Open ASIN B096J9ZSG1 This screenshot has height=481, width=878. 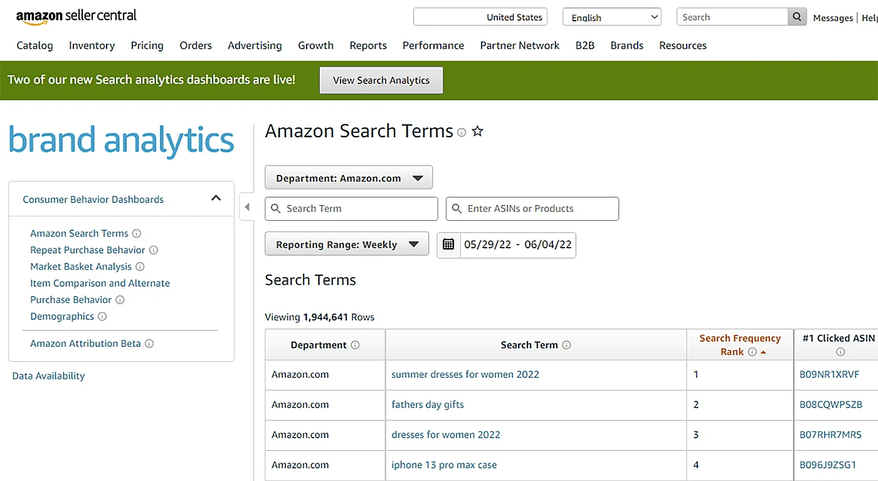click(x=828, y=465)
